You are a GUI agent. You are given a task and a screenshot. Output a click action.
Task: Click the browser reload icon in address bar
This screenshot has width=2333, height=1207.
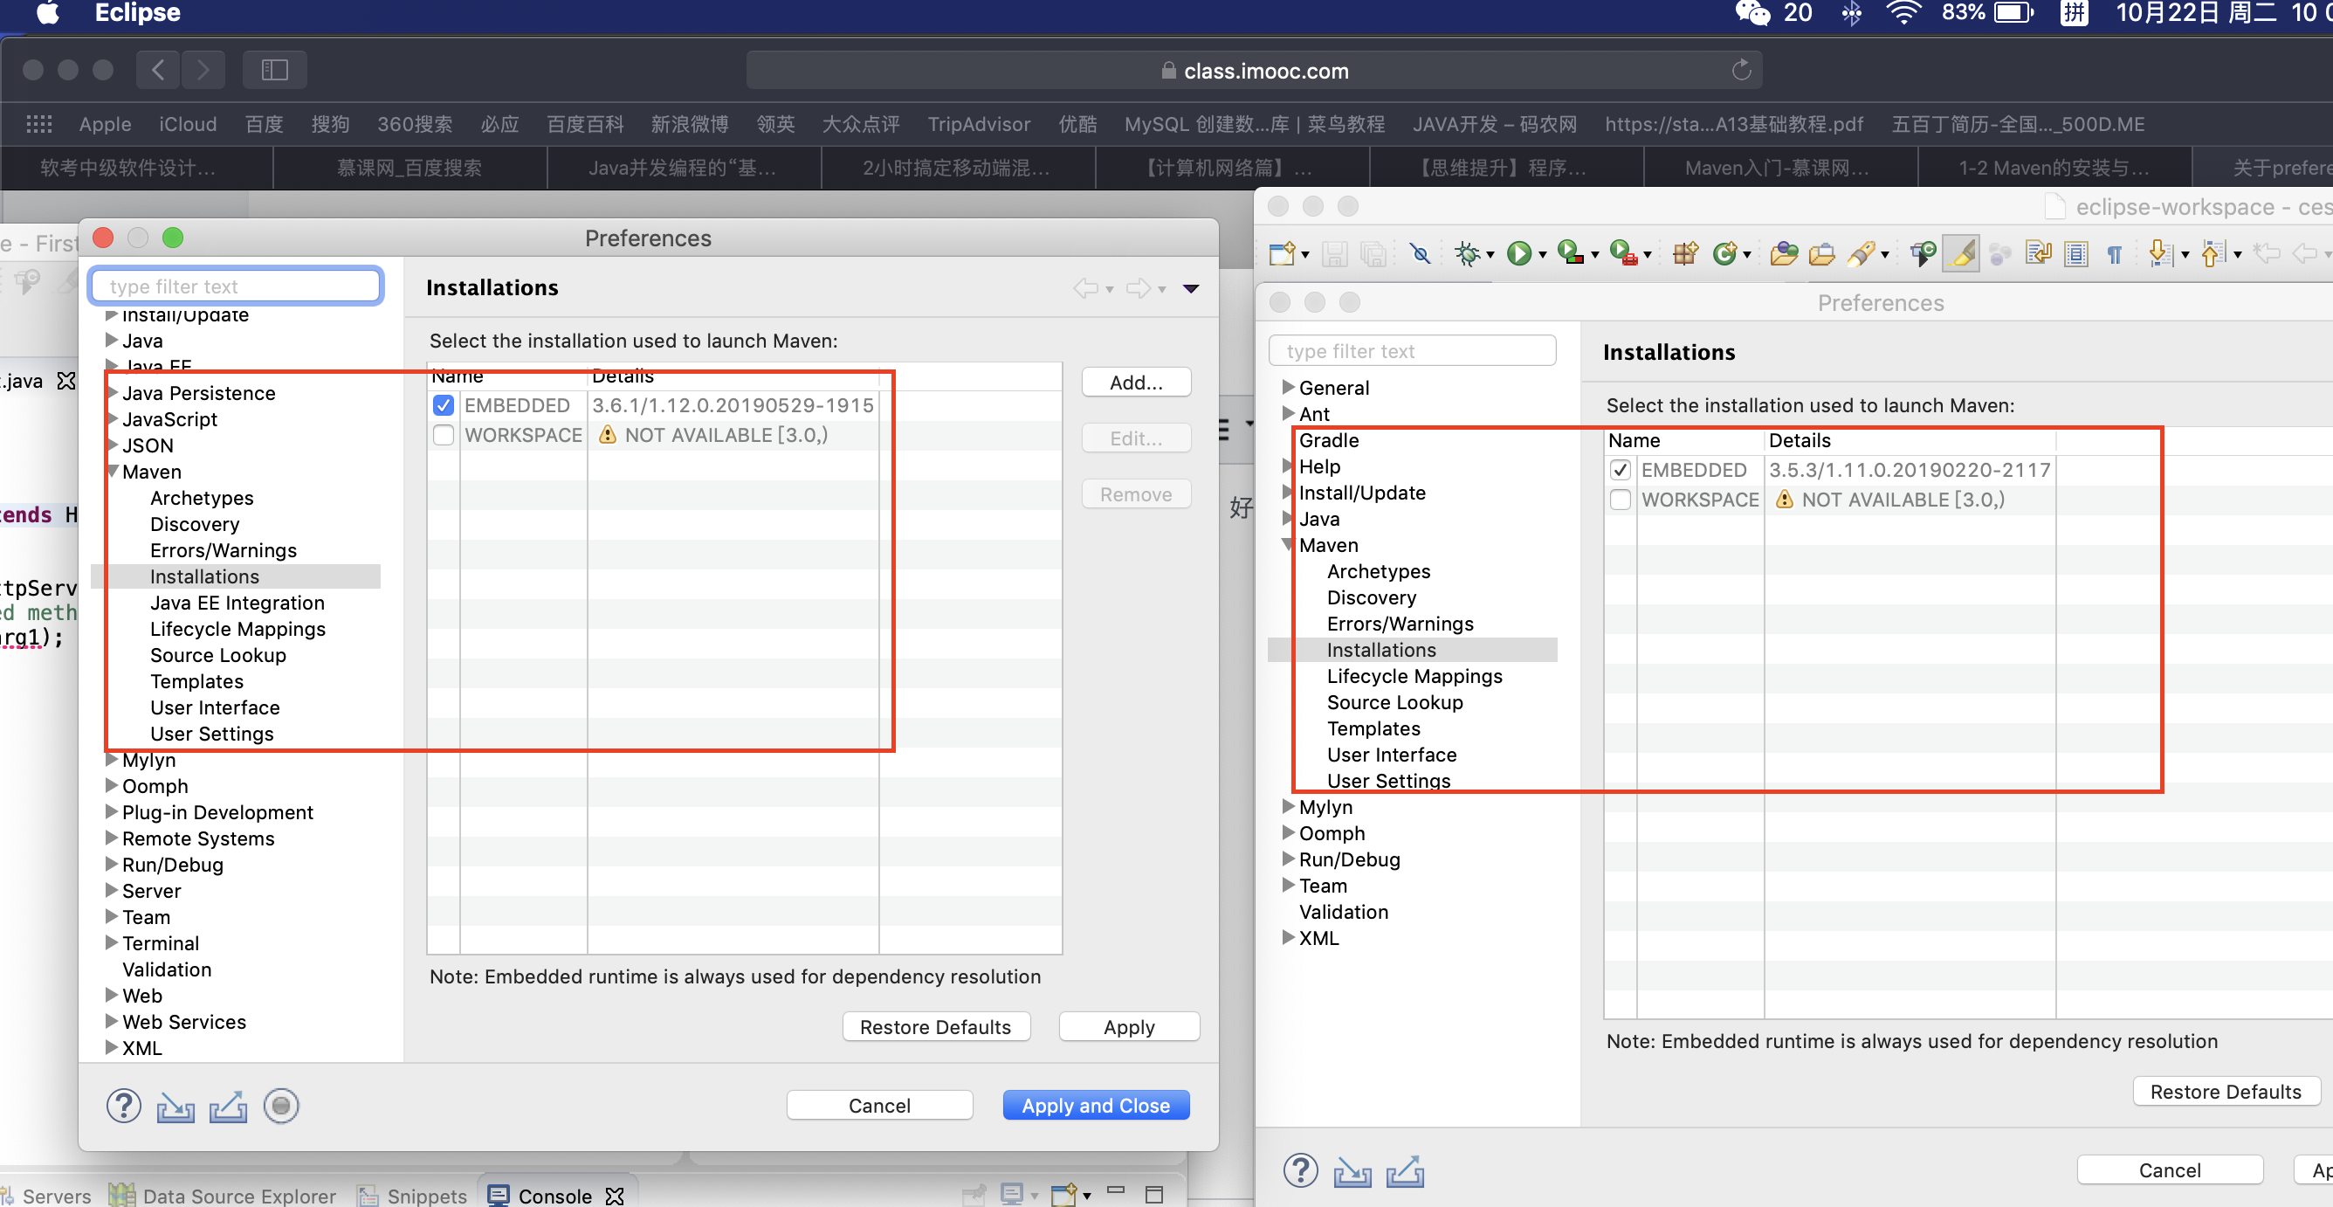[1741, 70]
